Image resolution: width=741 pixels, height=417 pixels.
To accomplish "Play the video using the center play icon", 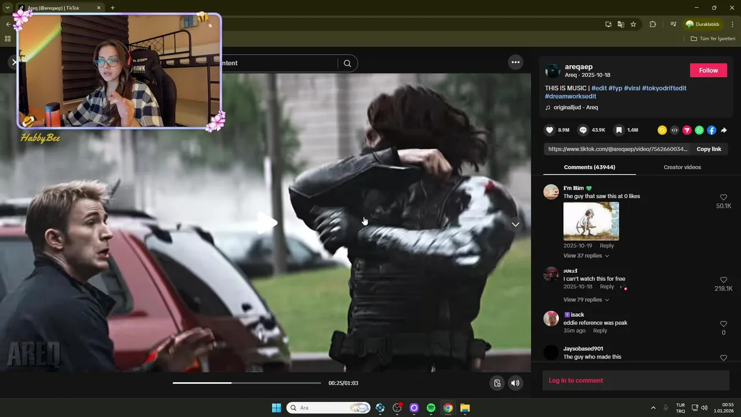I will click(267, 223).
